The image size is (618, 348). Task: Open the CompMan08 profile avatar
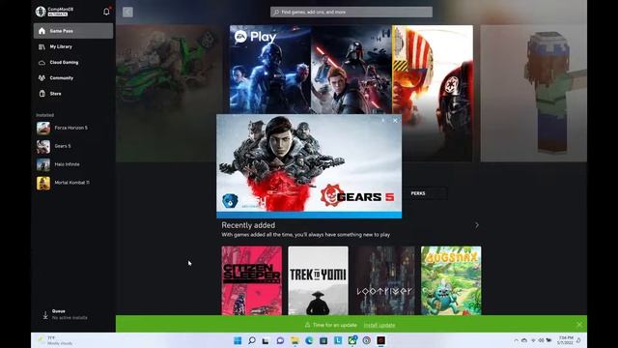click(41, 12)
